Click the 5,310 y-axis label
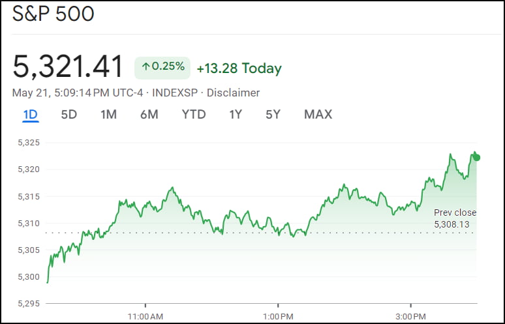 click(x=29, y=223)
